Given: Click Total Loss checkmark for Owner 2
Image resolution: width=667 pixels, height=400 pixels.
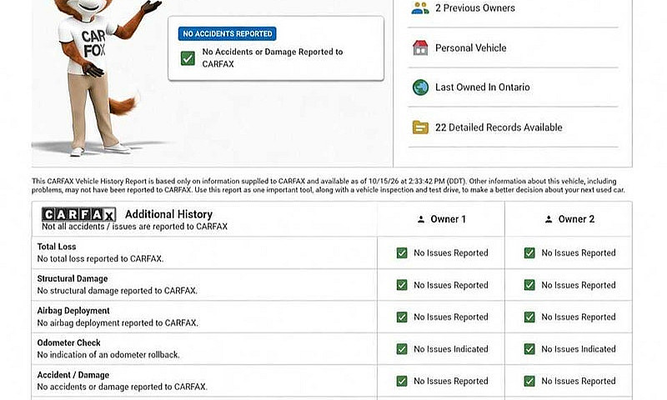Looking at the screenshot, I should (529, 253).
